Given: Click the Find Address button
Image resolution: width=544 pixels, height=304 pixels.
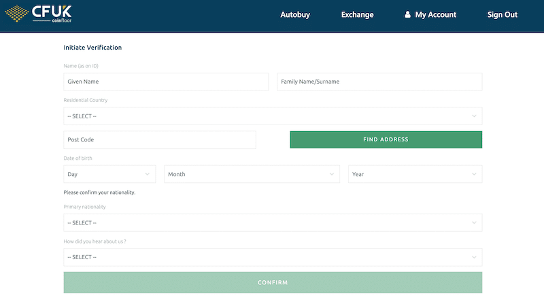Looking at the screenshot, I should pos(386,139).
